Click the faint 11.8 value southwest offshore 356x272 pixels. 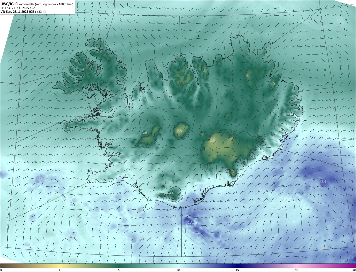click(41, 177)
